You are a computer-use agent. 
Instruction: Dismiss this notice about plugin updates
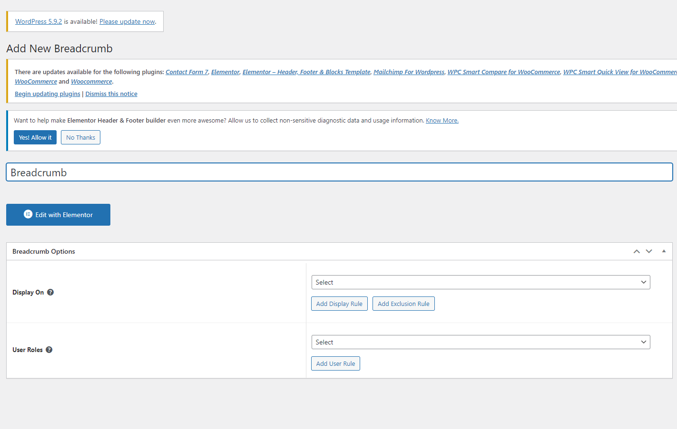pos(111,94)
